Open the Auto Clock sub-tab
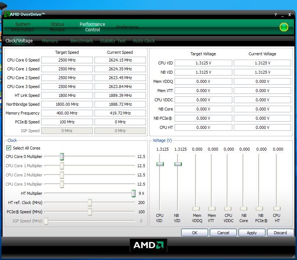 pyautogui.click(x=144, y=41)
